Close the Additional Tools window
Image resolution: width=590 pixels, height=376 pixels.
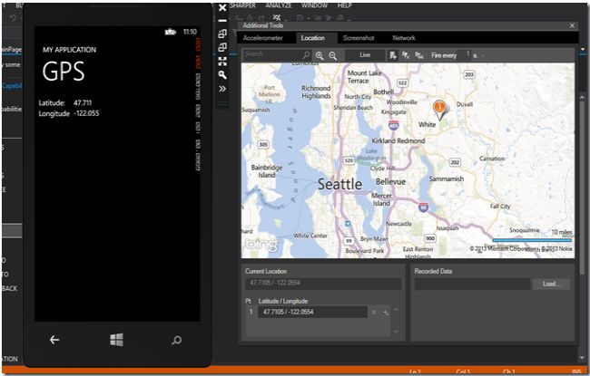point(572,25)
